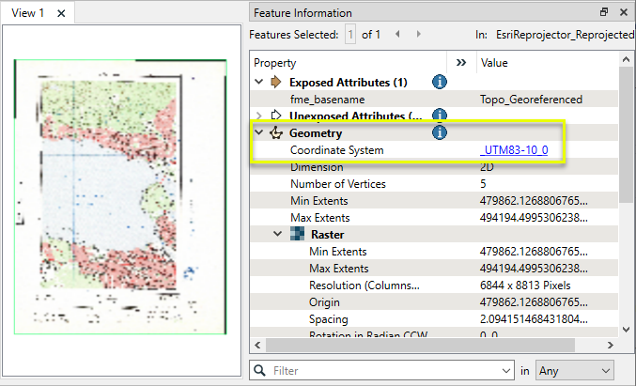Open the 'Any' filter column dropdown
Screen dimensions: 636x386
pos(574,371)
